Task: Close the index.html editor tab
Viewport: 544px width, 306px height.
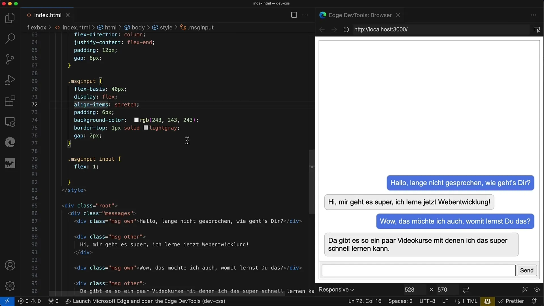Action: (68, 15)
